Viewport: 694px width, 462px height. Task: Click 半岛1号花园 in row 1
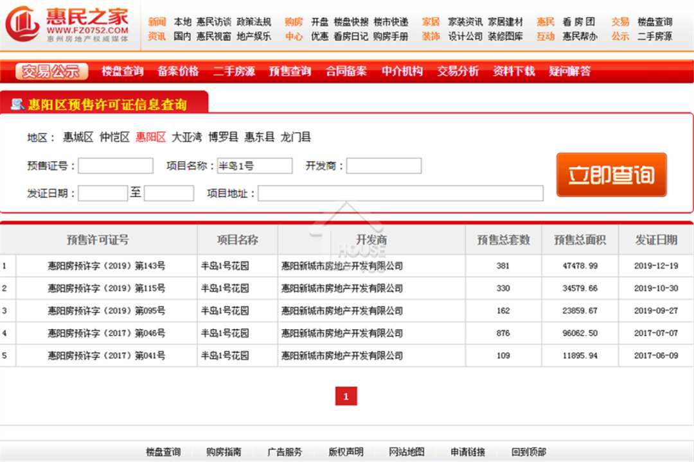pyautogui.click(x=225, y=266)
